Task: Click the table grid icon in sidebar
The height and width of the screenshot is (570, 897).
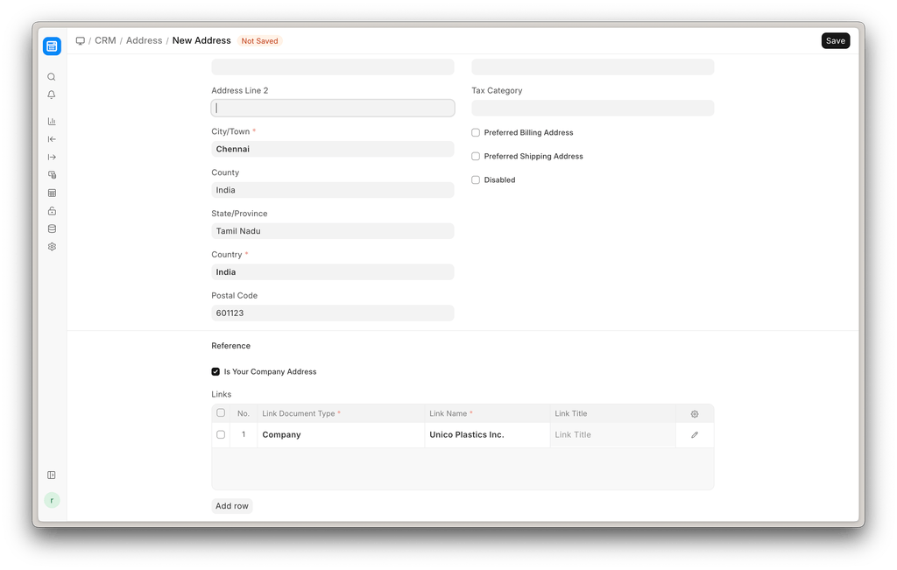Action: 52,193
